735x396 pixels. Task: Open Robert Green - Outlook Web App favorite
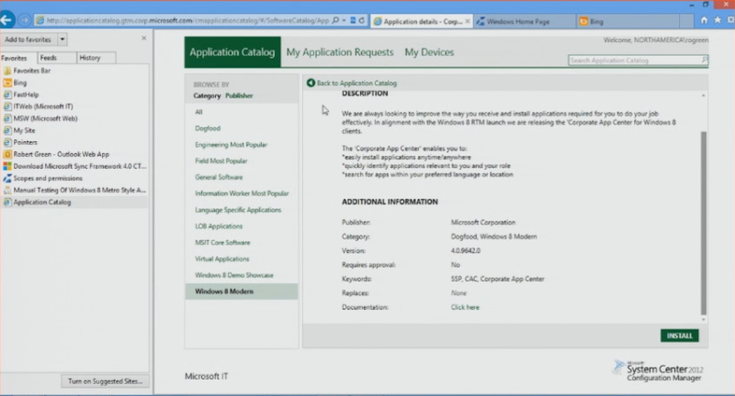(61, 154)
